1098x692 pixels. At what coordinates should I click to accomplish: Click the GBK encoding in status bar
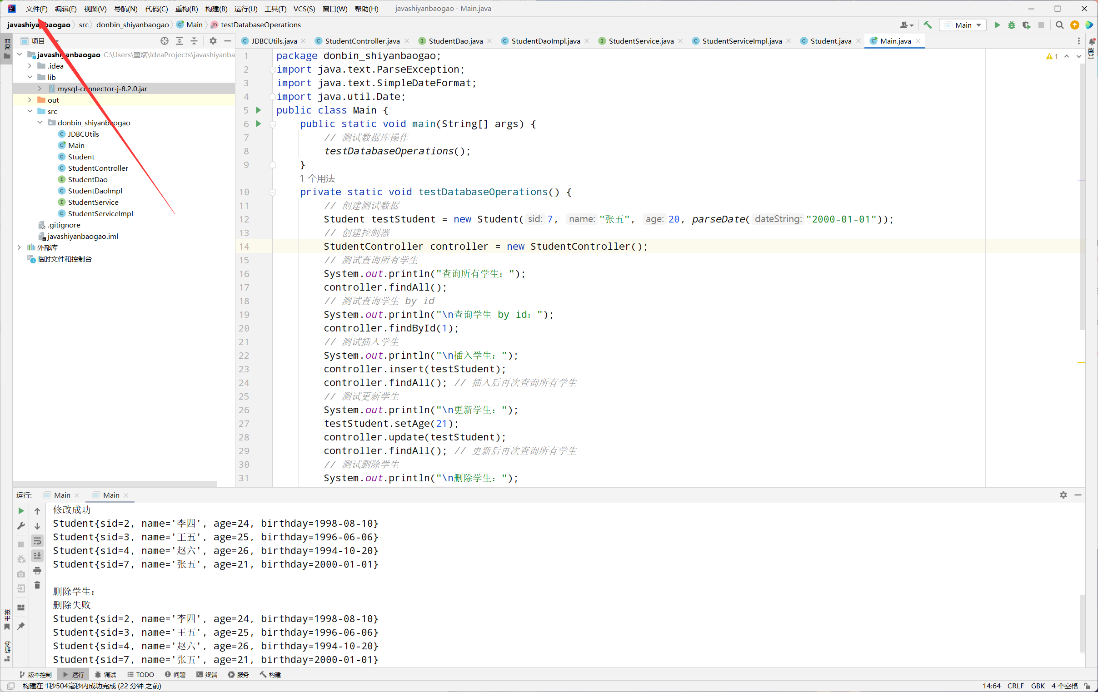[x=1038, y=686]
